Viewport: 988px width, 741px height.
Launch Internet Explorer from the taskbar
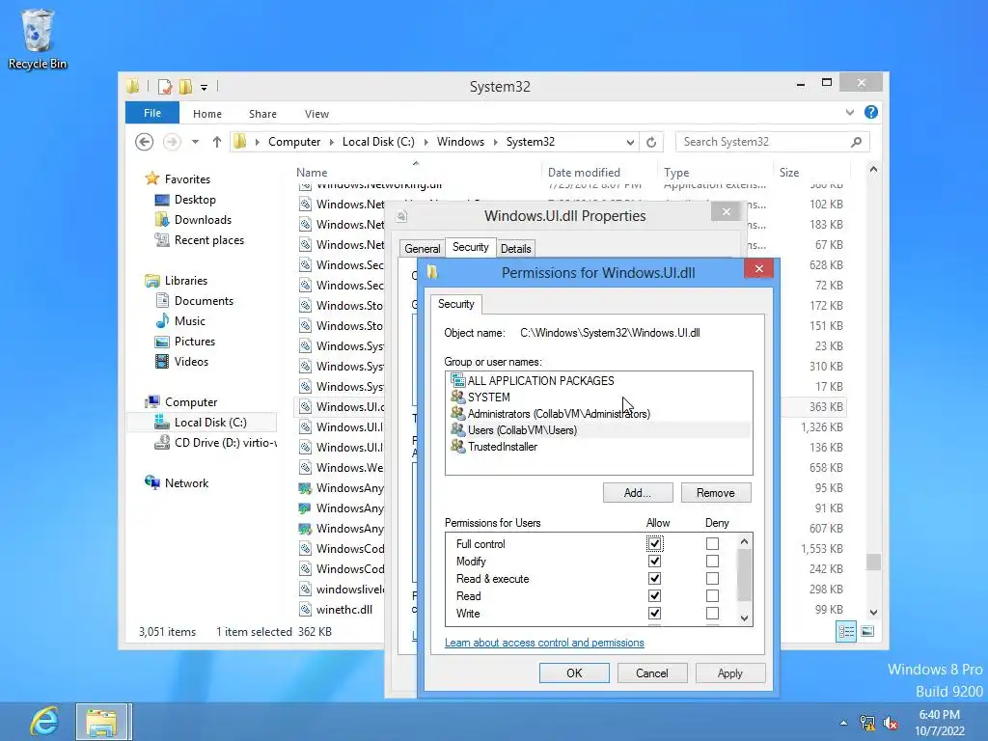[x=44, y=721]
